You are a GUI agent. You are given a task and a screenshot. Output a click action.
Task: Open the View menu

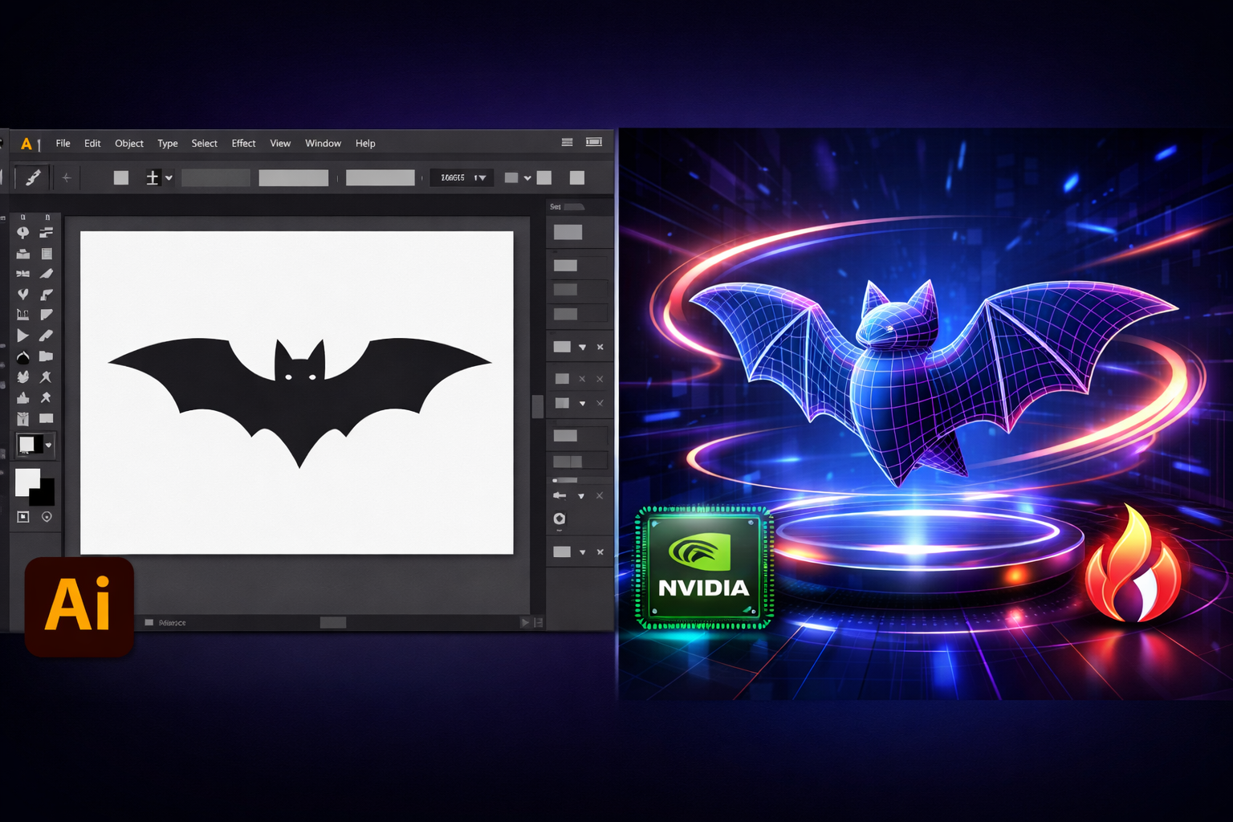[x=280, y=143]
